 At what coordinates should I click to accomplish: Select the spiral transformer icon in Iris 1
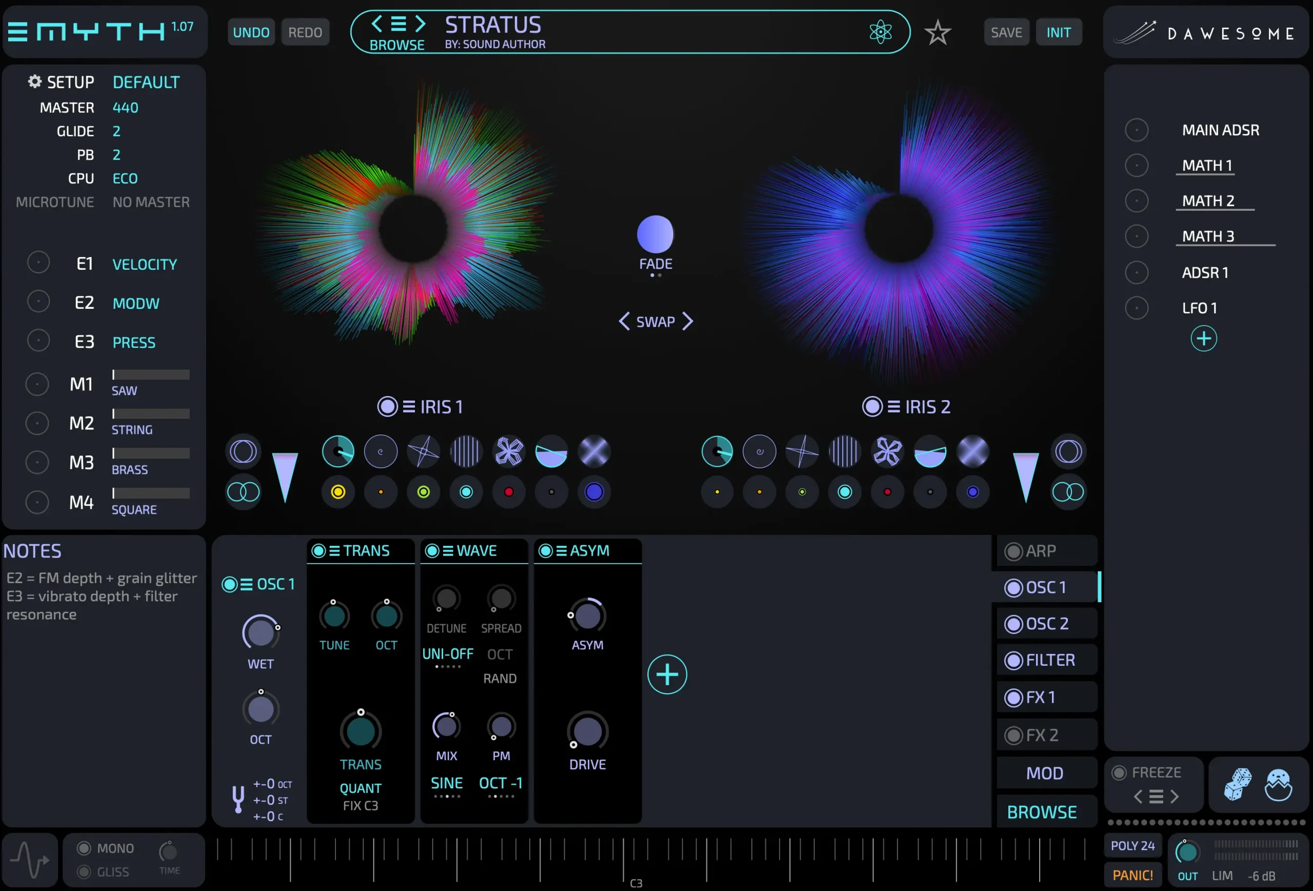[380, 451]
